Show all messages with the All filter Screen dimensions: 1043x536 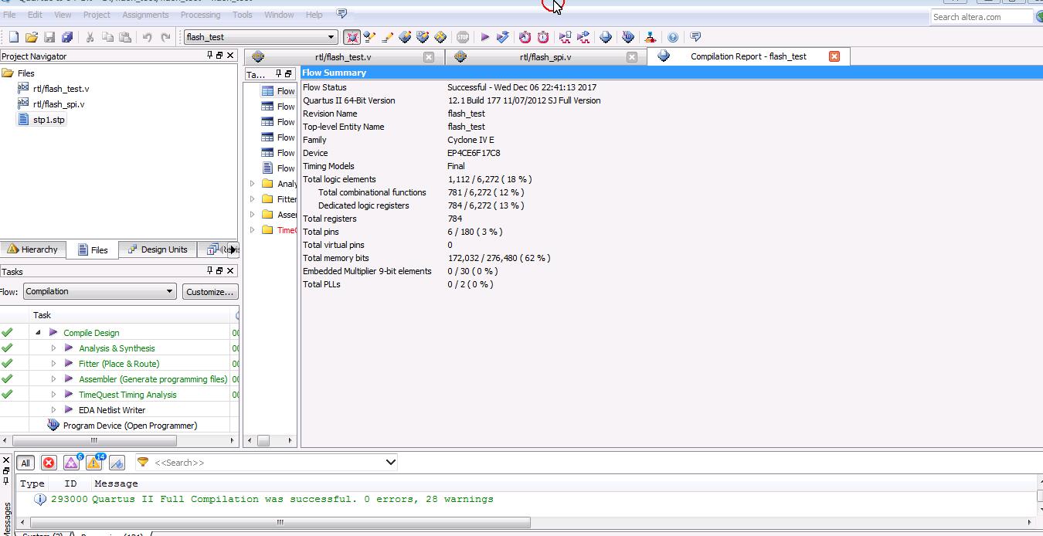[25, 463]
